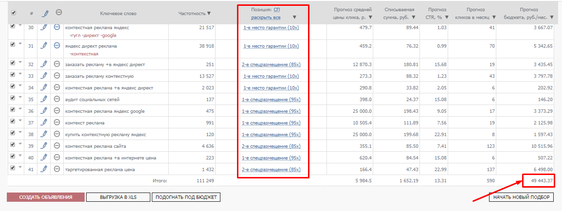Click the minus circle icon in the table header
This screenshot has width=562, height=211.
[x=59, y=13]
